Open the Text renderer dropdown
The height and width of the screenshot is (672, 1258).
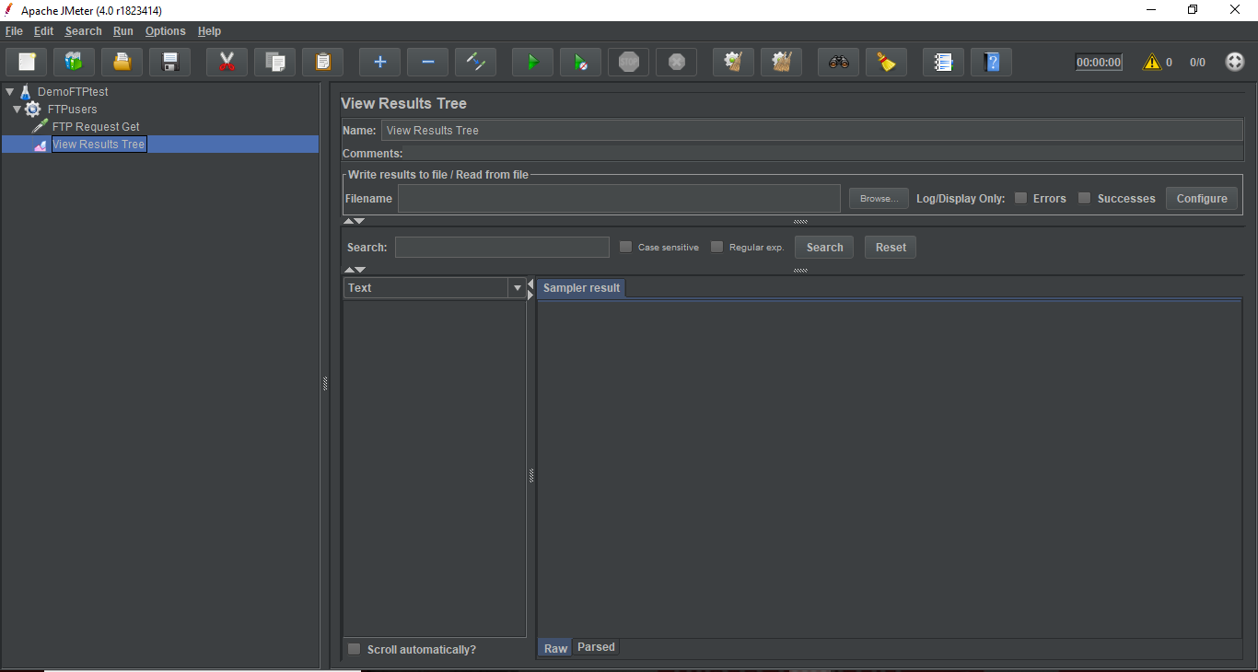pos(517,288)
